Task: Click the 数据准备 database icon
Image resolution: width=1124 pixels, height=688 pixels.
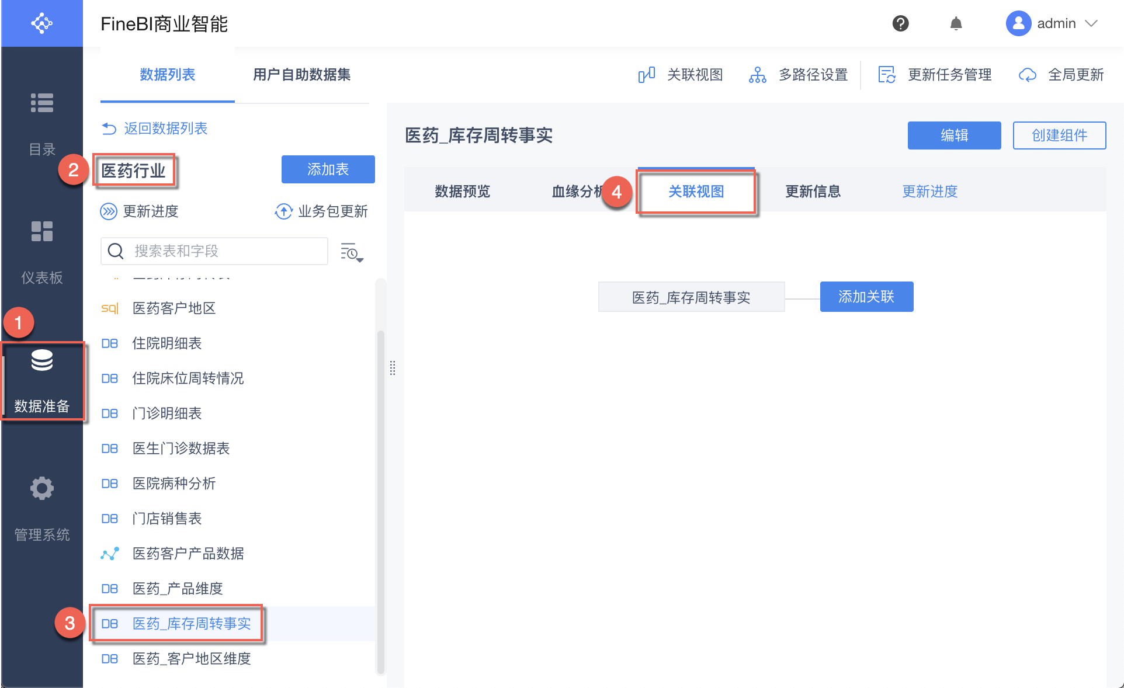Action: pyautogui.click(x=42, y=360)
